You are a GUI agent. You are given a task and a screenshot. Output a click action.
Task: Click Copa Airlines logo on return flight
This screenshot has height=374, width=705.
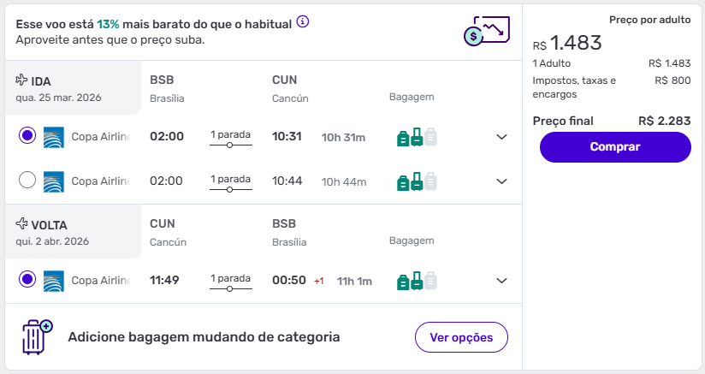click(x=53, y=280)
